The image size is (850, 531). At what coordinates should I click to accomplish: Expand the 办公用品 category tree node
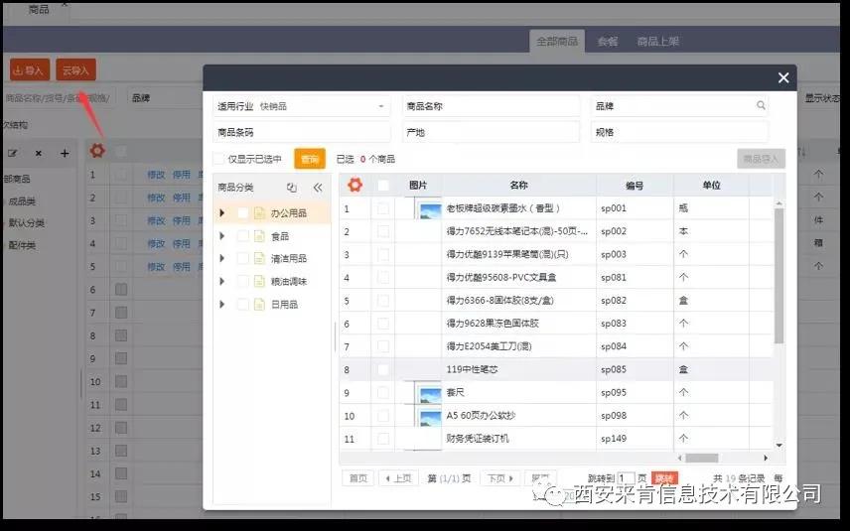[222, 212]
